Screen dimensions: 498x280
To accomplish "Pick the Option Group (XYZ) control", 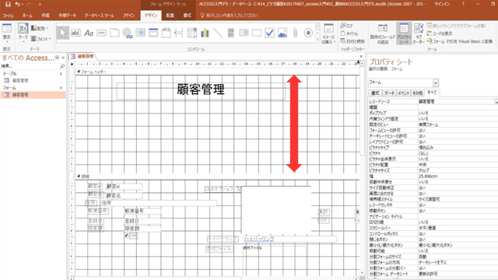I will click(166, 33).
